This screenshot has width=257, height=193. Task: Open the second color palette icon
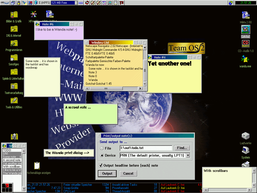coord(98,3)
